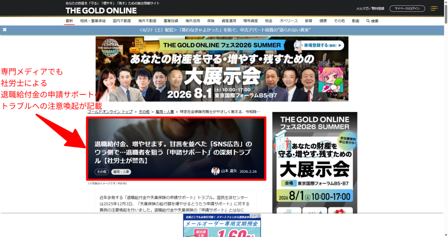Screen dimensions: 448x237
Task: Open 国内不動産 menu item
Action: coord(122,21)
